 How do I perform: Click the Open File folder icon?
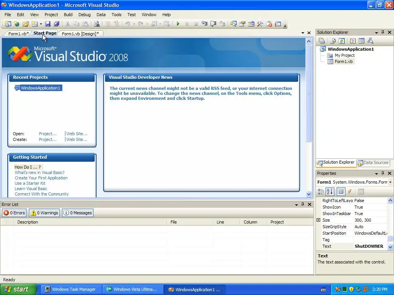(x=26, y=24)
